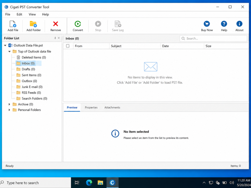This screenshot has height=188, width=251.
Task: Start conversion with the Convert icon
Action: 78,24
